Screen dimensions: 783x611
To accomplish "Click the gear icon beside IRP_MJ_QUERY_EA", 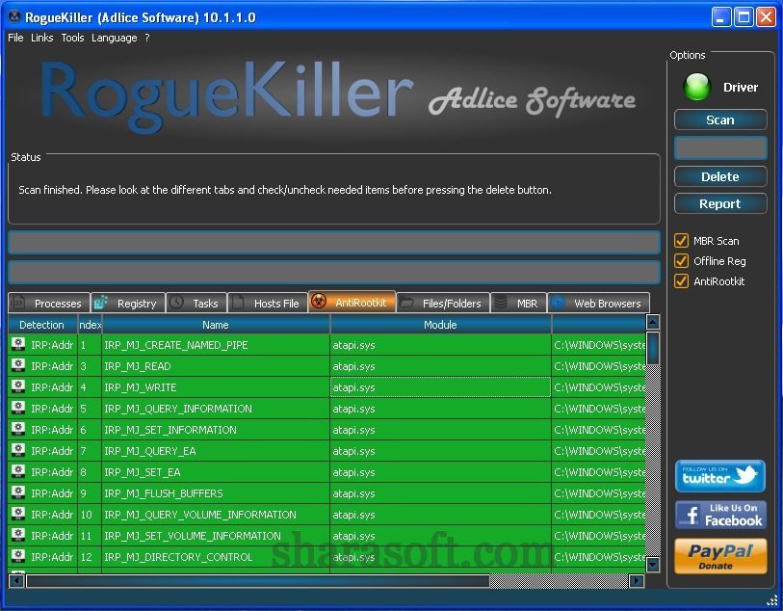I will coord(18,450).
